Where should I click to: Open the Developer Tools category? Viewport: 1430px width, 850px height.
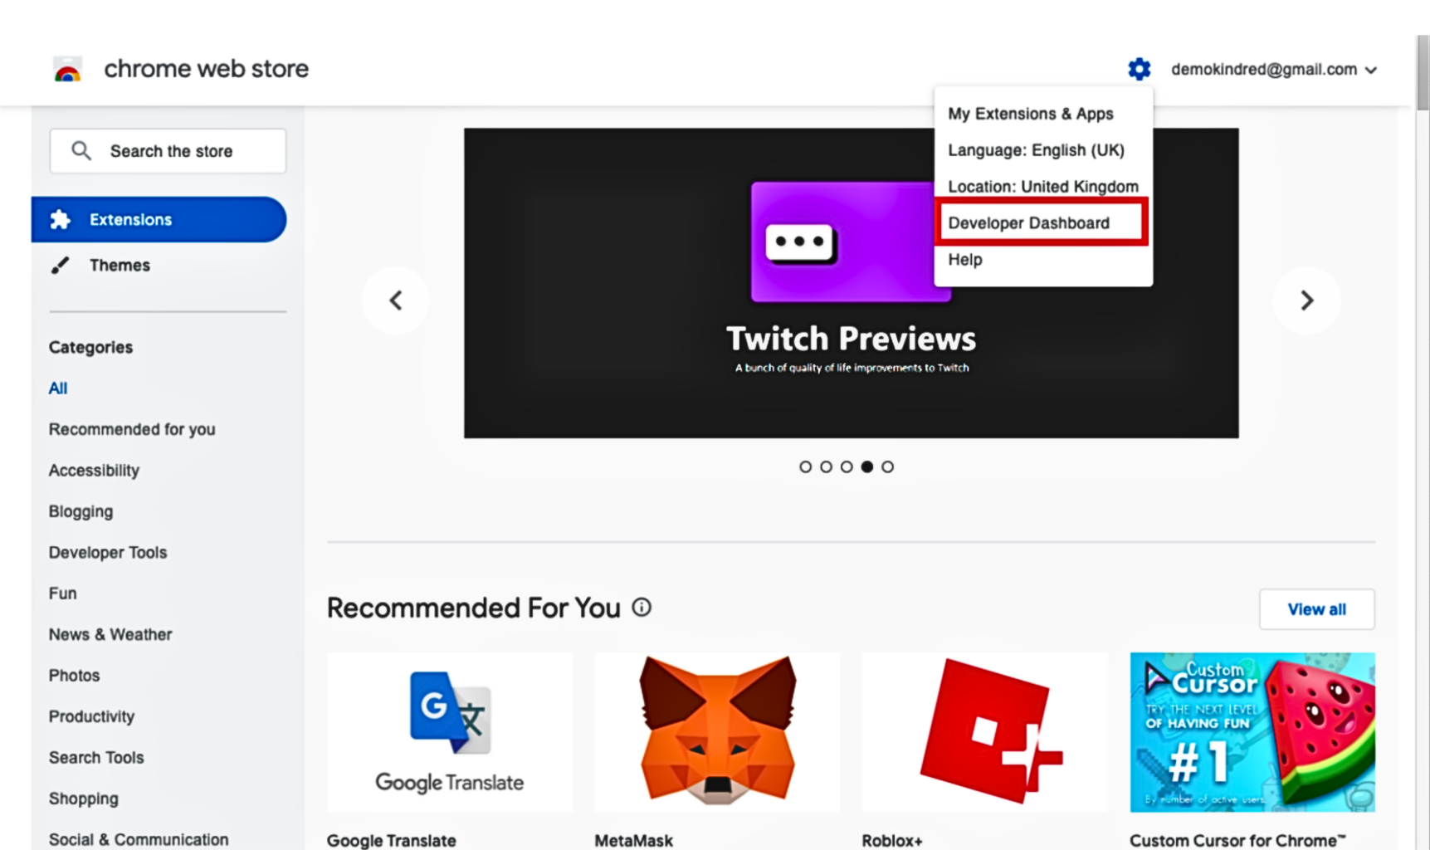[x=108, y=552]
